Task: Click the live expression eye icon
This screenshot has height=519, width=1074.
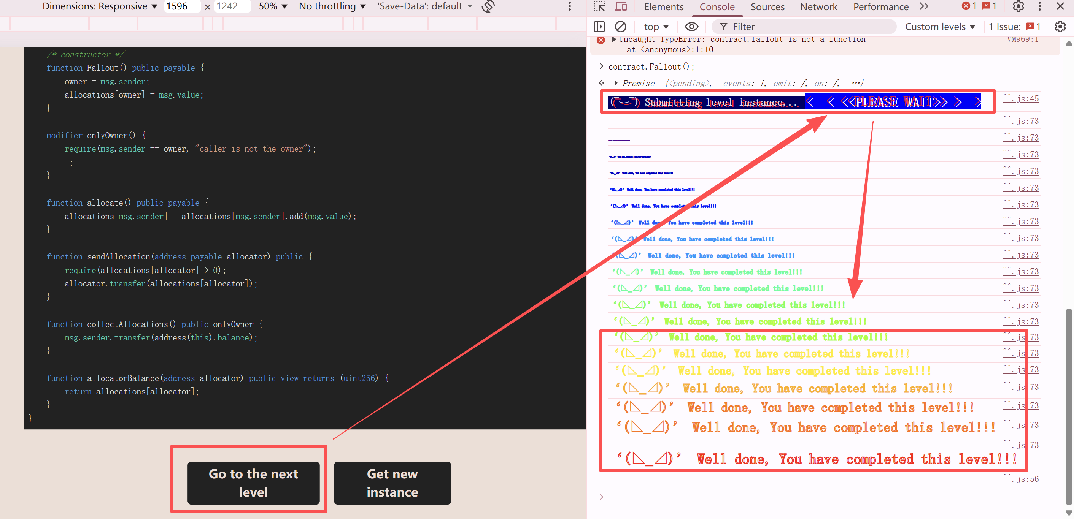Action: tap(691, 27)
